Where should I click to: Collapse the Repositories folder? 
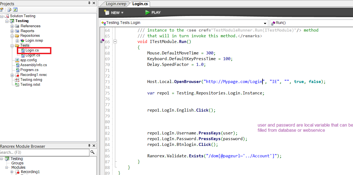[12, 36]
